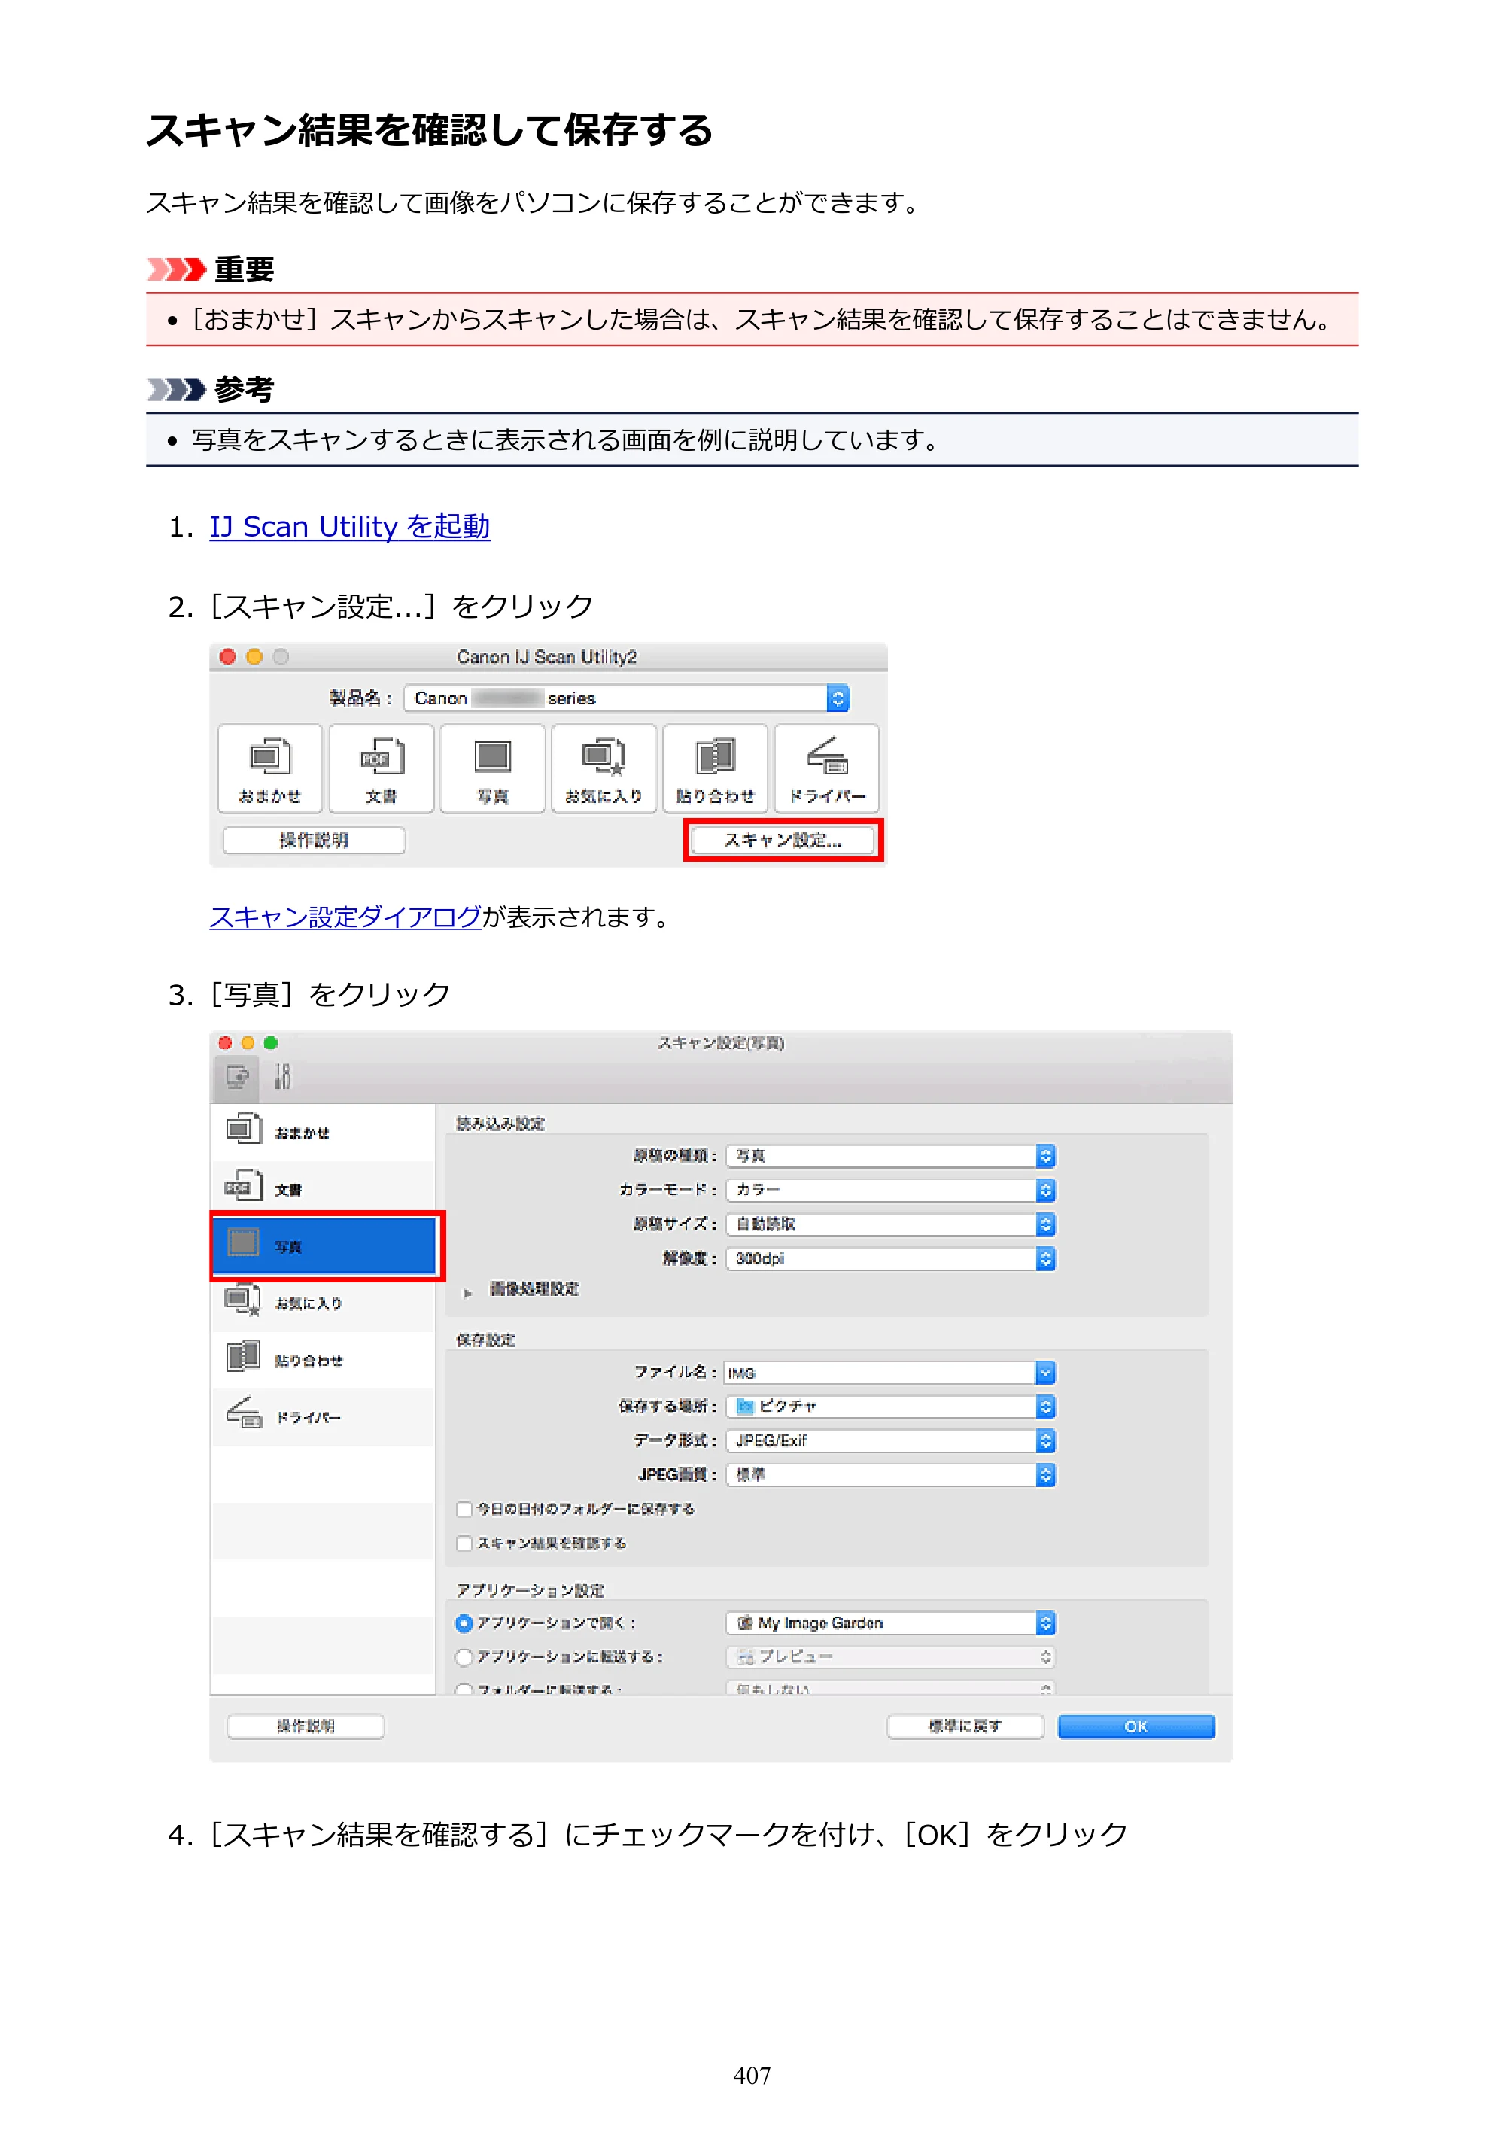
Task: Select アプリケーションに転送する radio button
Action: (464, 1657)
